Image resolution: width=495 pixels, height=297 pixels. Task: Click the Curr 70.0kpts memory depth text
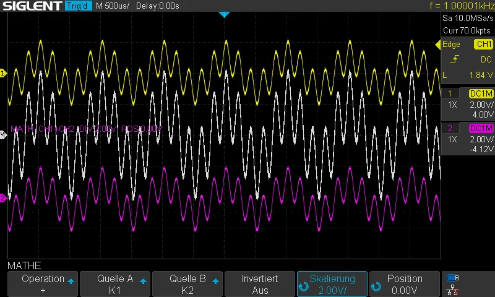[467, 30]
